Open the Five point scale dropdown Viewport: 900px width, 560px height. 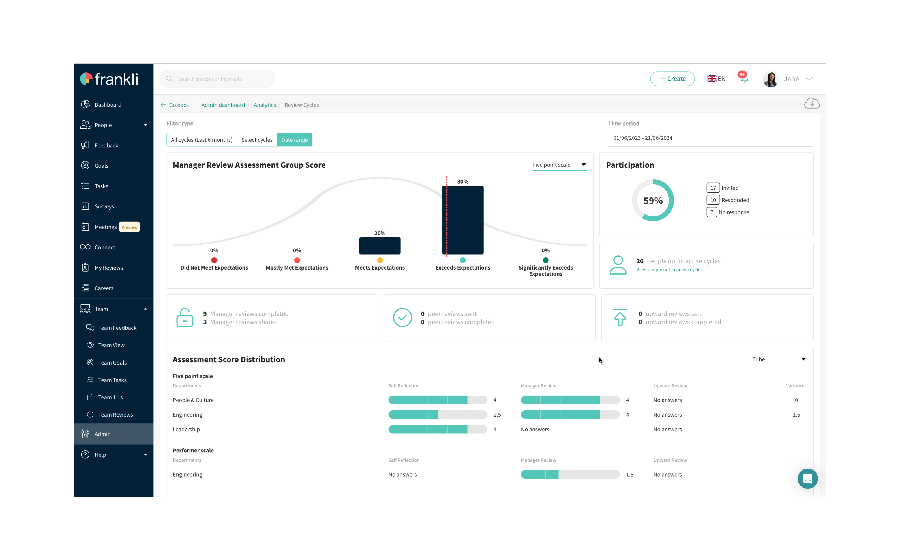pos(559,165)
